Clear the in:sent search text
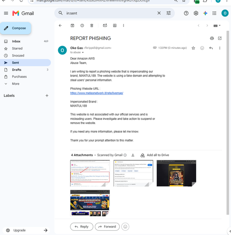This screenshot has width=231, height=235. [x=159, y=13]
